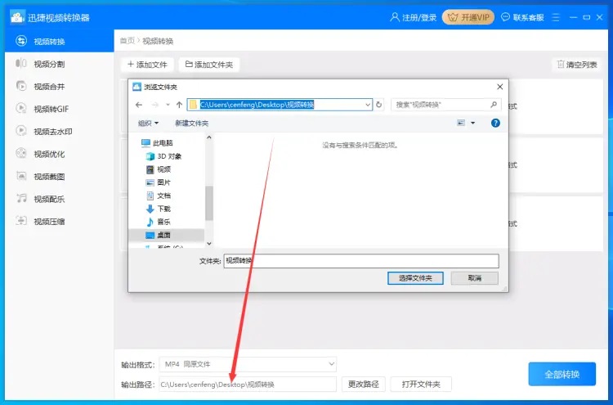
Task: Click the 全部转换 button
Action: [562, 374]
